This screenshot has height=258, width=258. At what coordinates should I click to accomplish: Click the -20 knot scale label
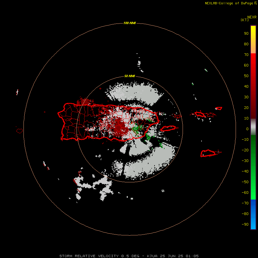(x=245, y=150)
